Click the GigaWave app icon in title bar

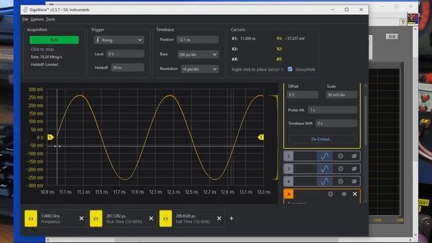click(x=26, y=9)
